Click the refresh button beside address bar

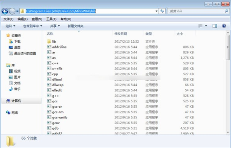pyautogui.click(x=162, y=11)
